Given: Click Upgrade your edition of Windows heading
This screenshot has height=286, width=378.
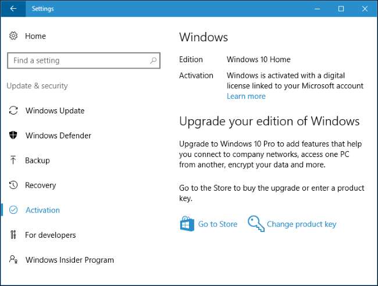Looking at the screenshot, I should coord(269,121).
